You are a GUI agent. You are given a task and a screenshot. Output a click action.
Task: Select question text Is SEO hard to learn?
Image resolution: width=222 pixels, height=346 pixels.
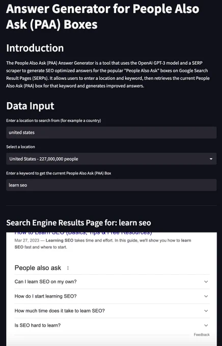[x=38, y=325]
